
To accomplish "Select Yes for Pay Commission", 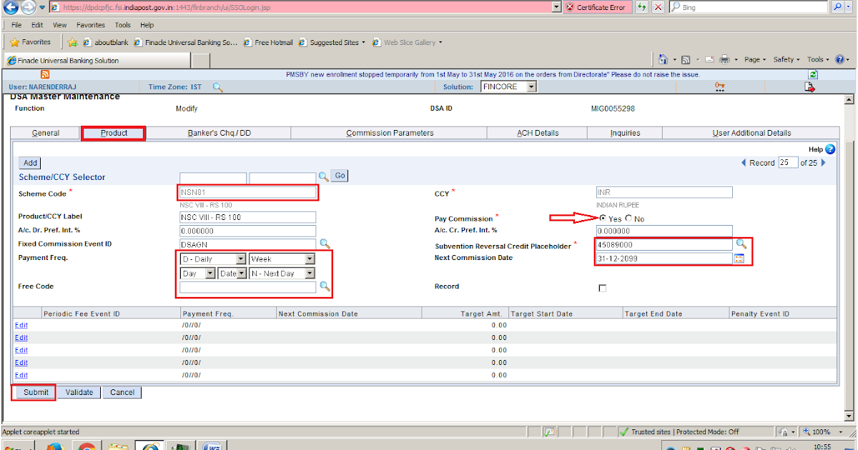I will coord(603,219).
